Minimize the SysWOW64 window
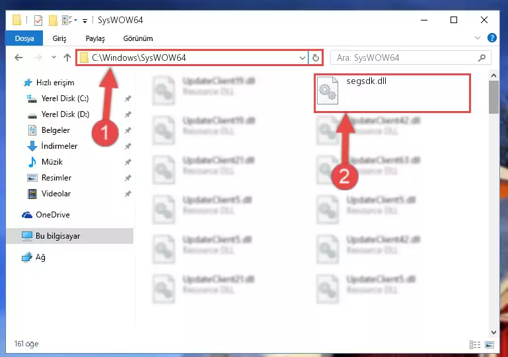 coord(424,20)
